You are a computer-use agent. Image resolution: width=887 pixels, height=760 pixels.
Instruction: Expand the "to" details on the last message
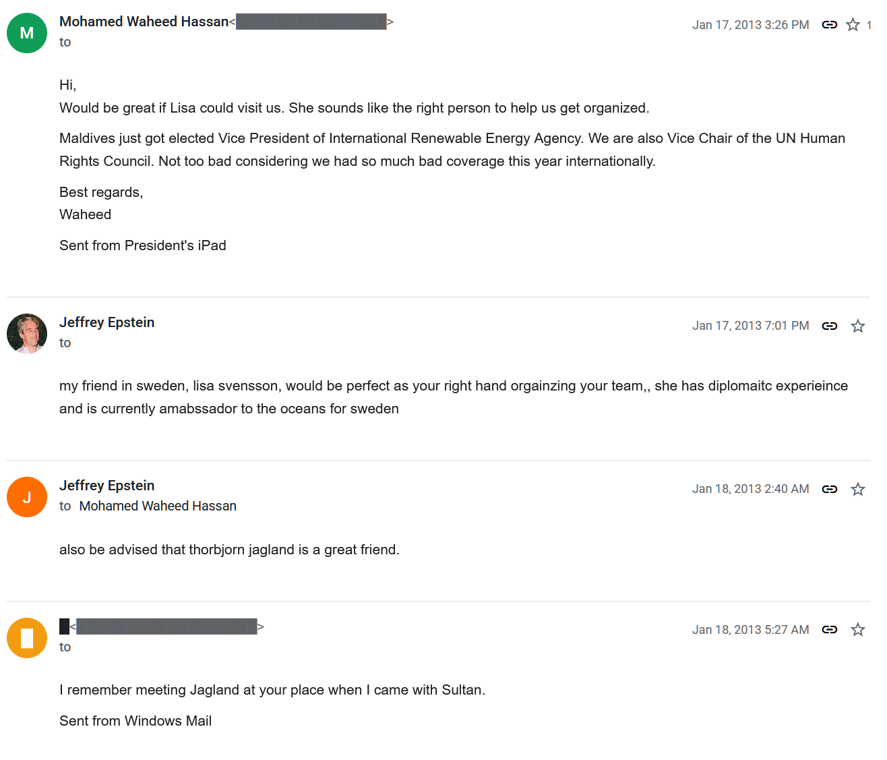point(65,647)
